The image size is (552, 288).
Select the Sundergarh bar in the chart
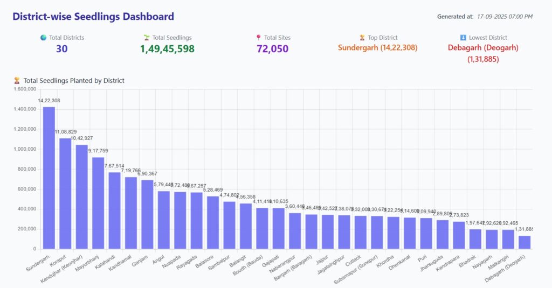click(x=49, y=178)
